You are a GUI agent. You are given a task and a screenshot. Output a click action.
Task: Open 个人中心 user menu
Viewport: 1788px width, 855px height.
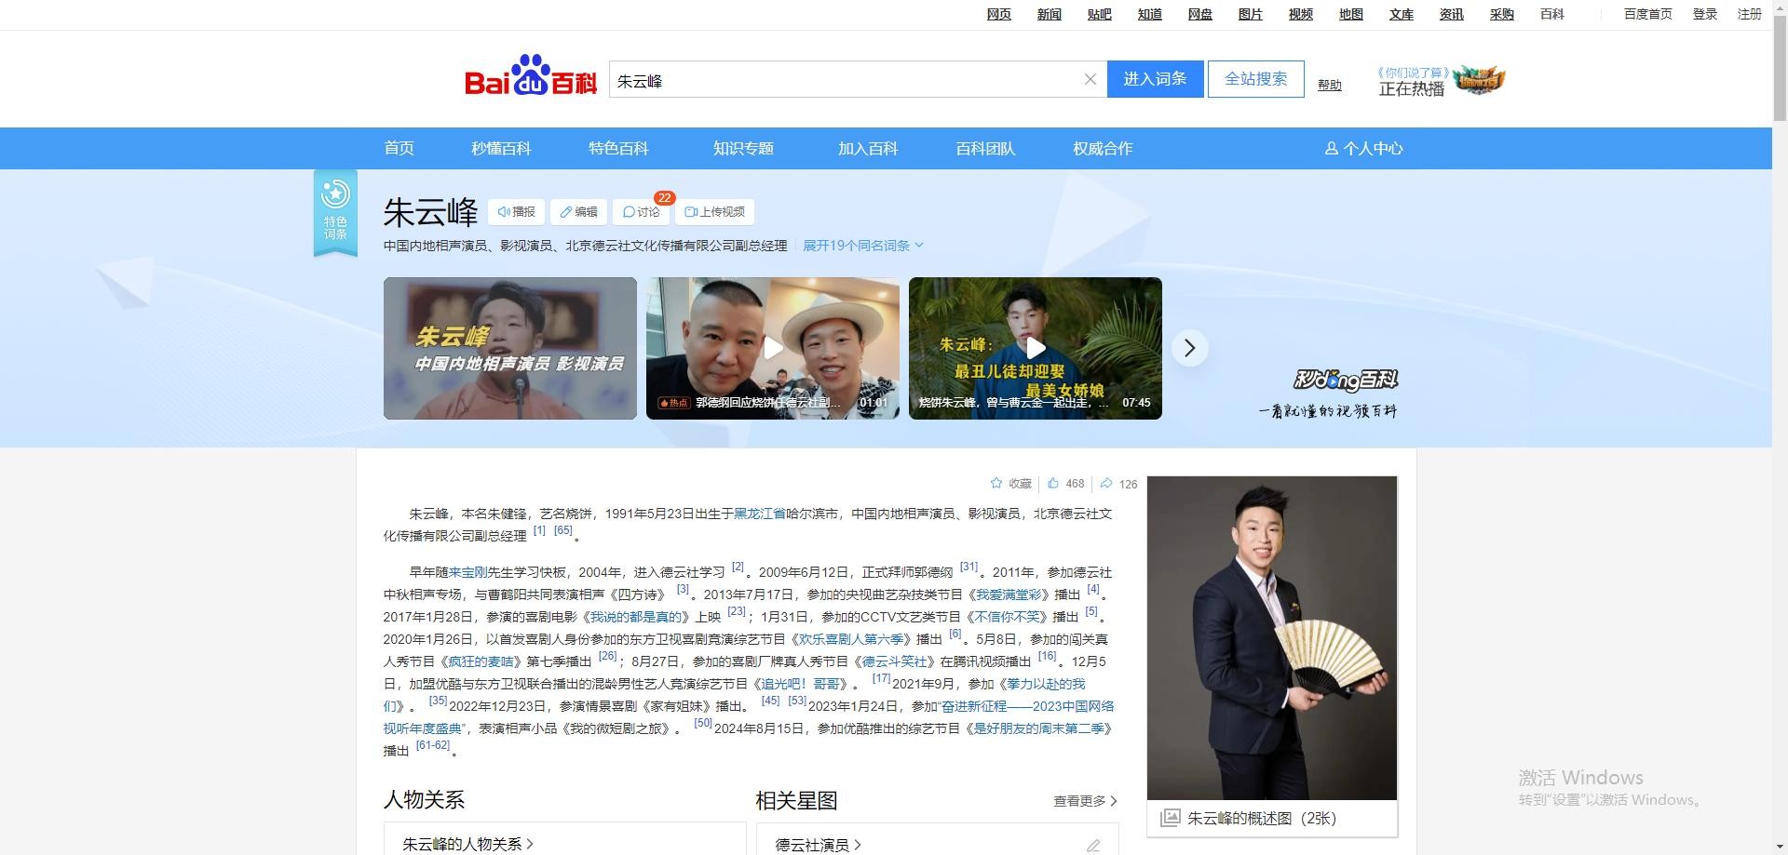coord(1363,149)
